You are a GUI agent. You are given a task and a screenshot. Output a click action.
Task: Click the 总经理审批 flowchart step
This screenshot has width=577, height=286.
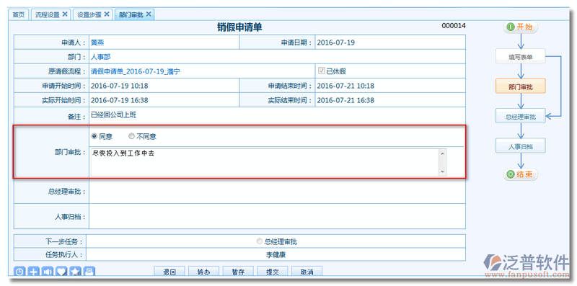[x=520, y=117]
